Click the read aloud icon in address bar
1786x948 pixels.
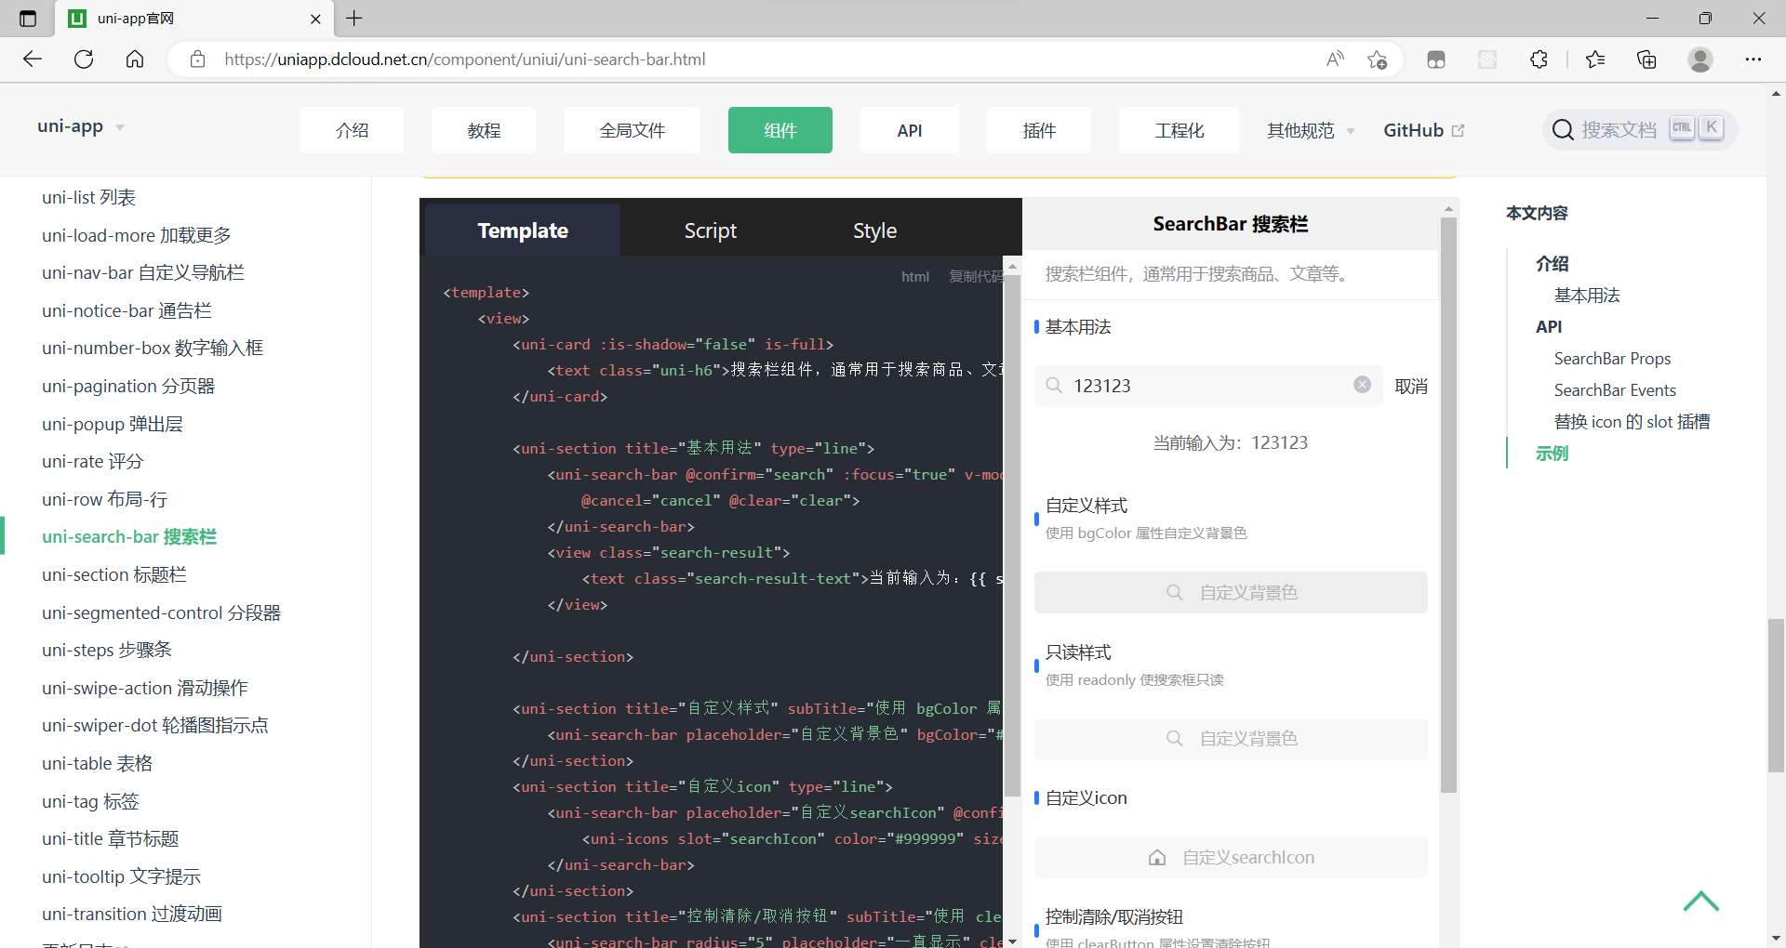[x=1334, y=59]
